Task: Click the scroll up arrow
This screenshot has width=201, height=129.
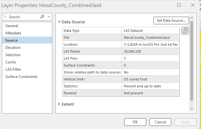Action: (192, 18)
